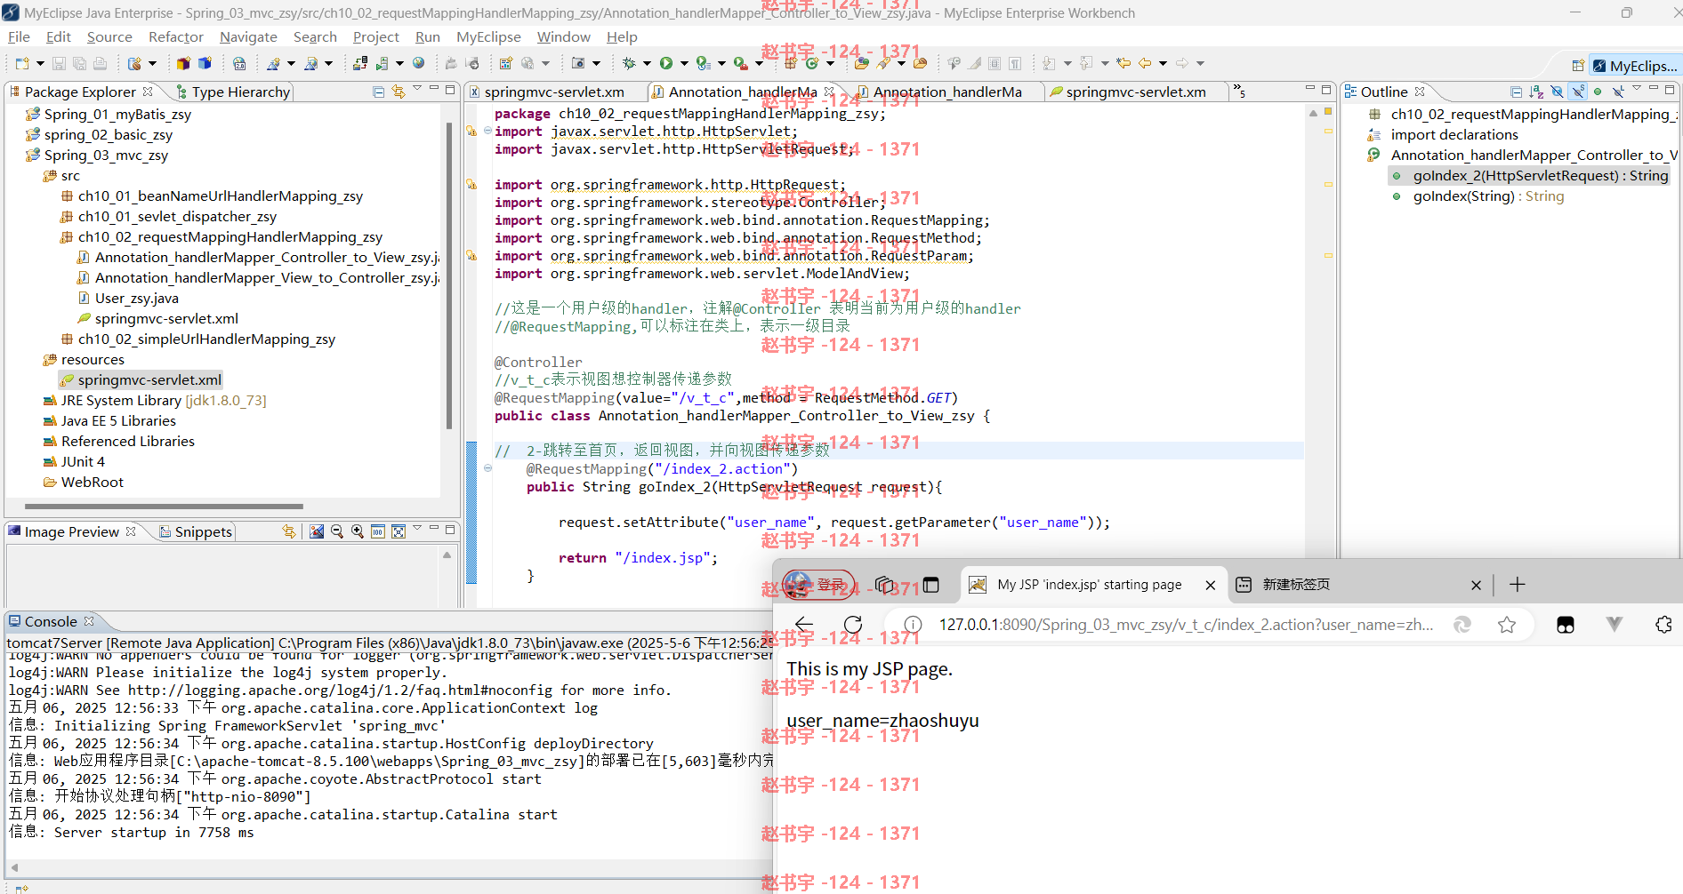The width and height of the screenshot is (1683, 894).
Task: Zoom out in the Image Preview panel
Action: click(x=337, y=531)
